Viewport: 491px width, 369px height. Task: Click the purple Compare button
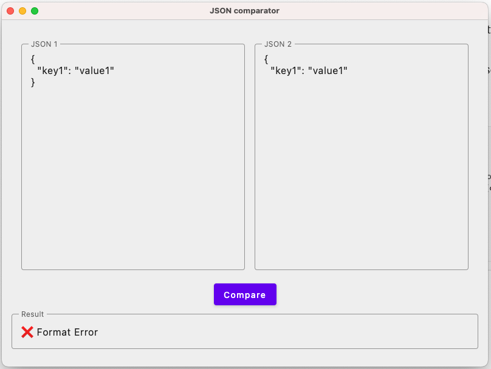245,294
